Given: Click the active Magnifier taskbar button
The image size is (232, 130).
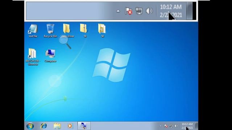Looking at the screenshot, I should pyautogui.click(x=84, y=126).
